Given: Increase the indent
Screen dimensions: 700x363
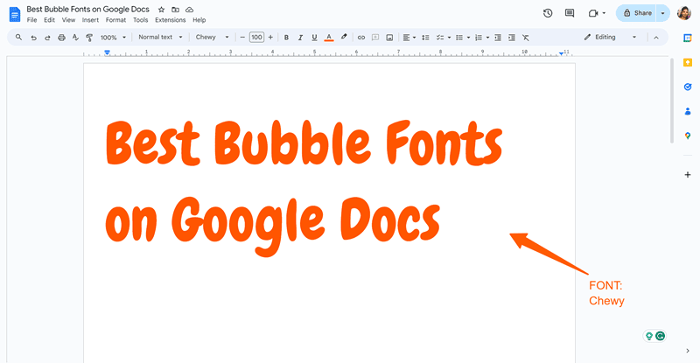Looking at the screenshot, I should [x=512, y=38].
